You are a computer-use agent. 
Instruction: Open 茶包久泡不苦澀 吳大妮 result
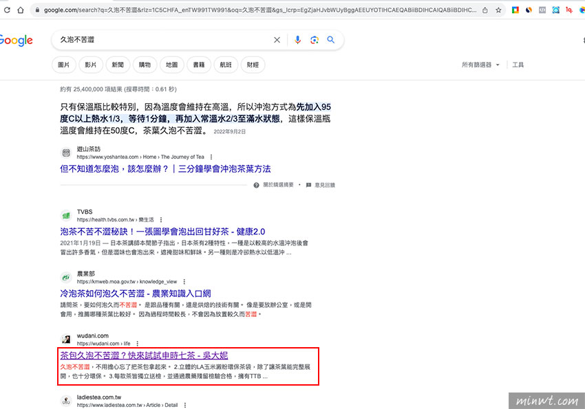(x=144, y=355)
